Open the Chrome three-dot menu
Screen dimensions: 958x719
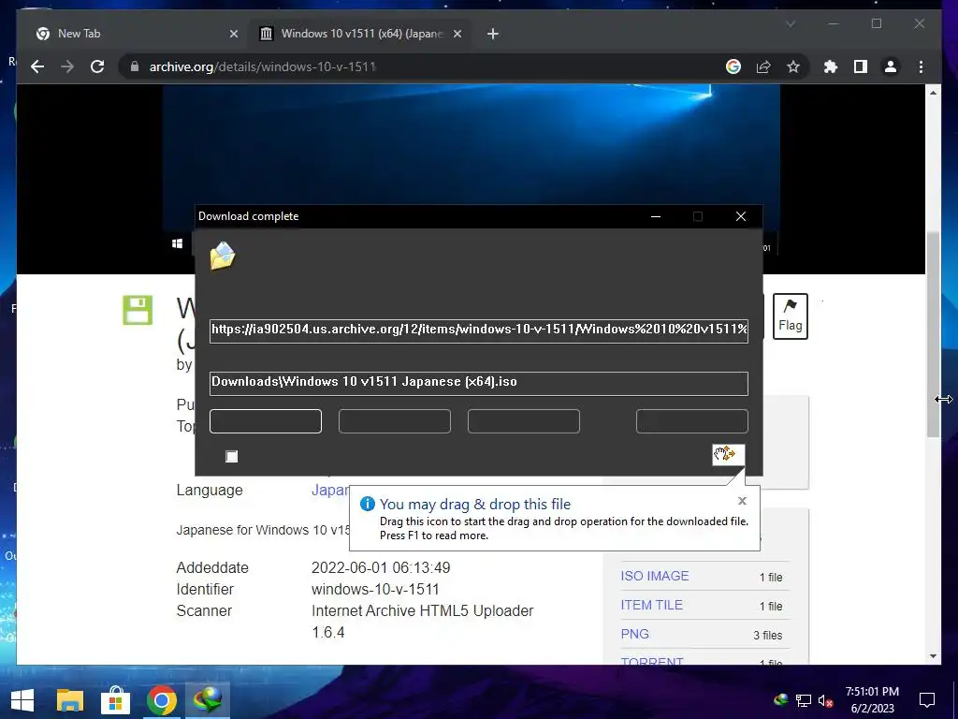click(921, 66)
